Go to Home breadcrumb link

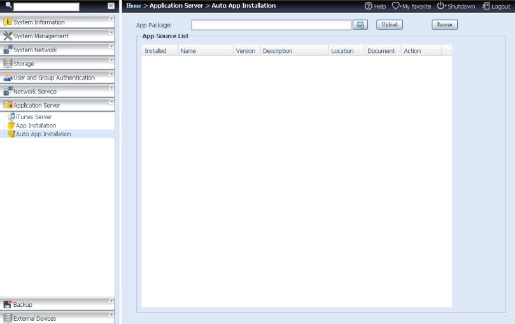(x=133, y=6)
